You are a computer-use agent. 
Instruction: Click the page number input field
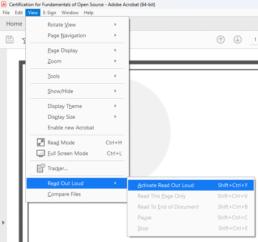pos(255,40)
